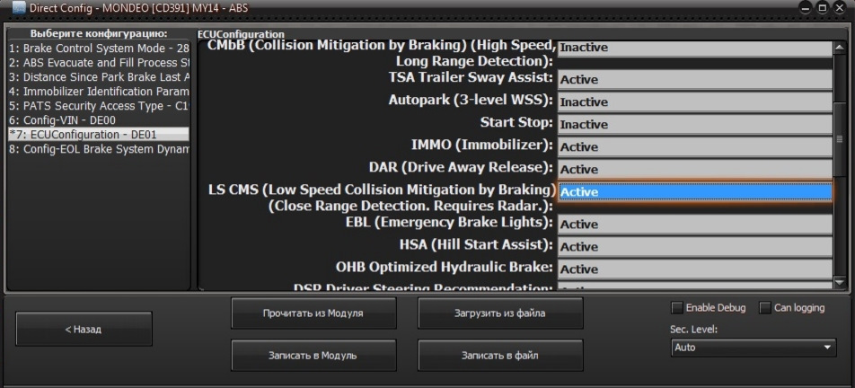This screenshot has height=388, width=855.
Task: Open HSA (Hill Start Assist) value field
Action: coord(695,246)
